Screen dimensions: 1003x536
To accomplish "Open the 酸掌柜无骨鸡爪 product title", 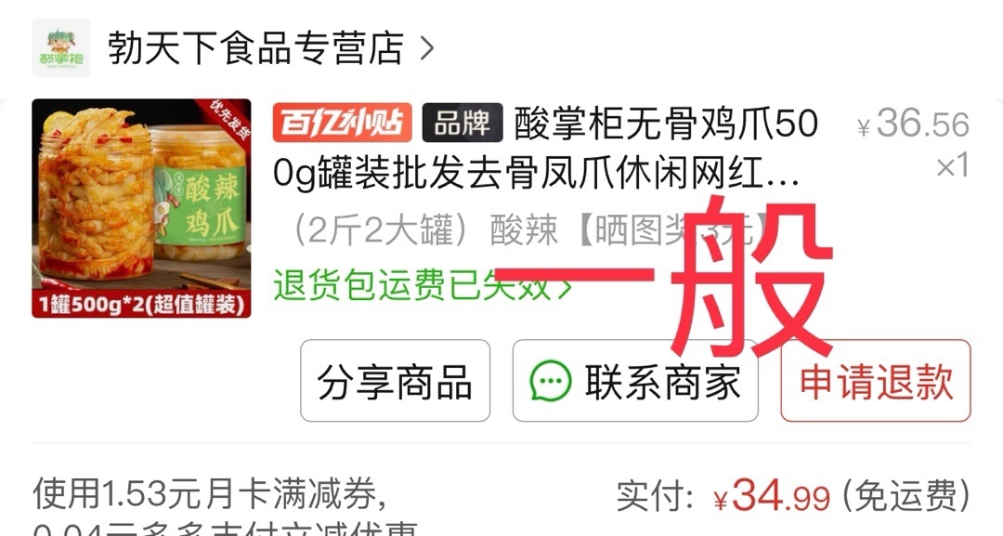I will point(546,149).
